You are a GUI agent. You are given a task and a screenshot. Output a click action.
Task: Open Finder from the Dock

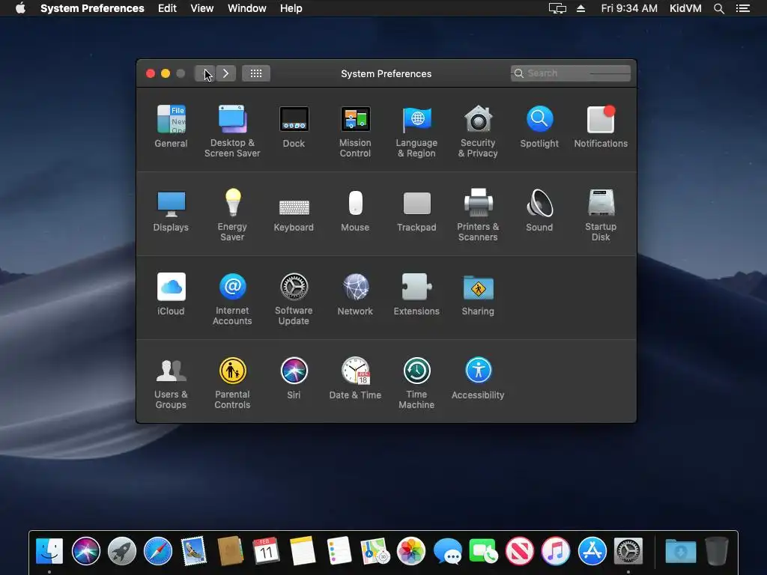click(49, 551)
